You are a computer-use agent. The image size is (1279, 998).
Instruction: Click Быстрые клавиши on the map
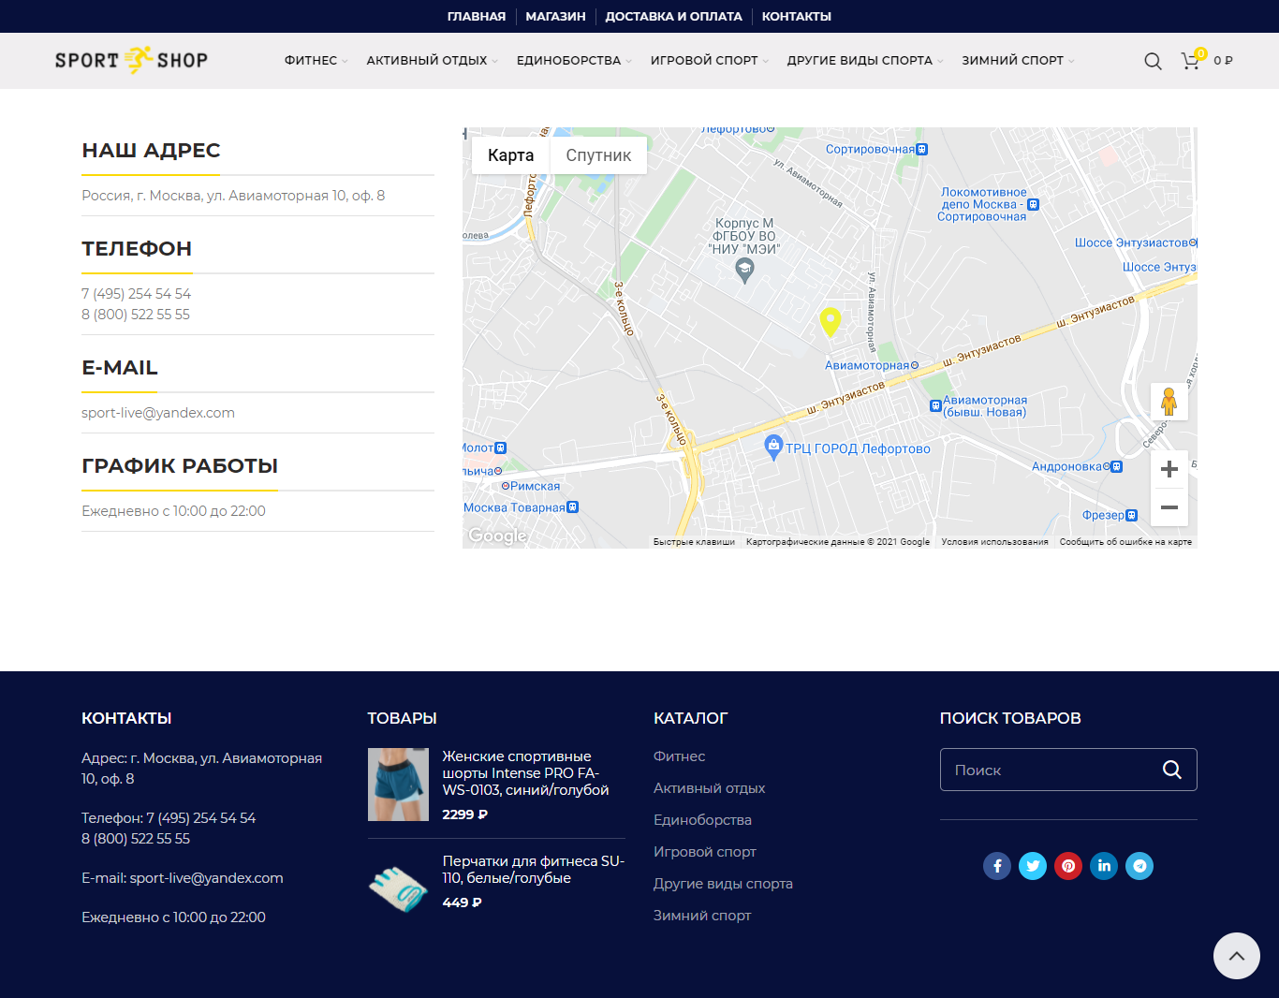[x=694, y=542]
